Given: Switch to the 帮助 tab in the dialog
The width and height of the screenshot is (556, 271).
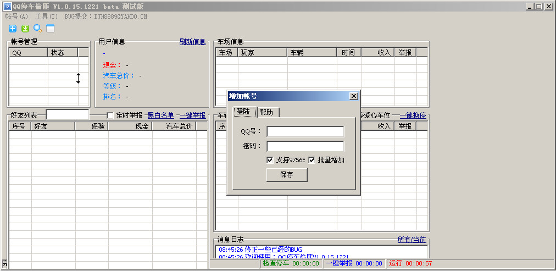Looking at the screenshot, I should (268, 113).
